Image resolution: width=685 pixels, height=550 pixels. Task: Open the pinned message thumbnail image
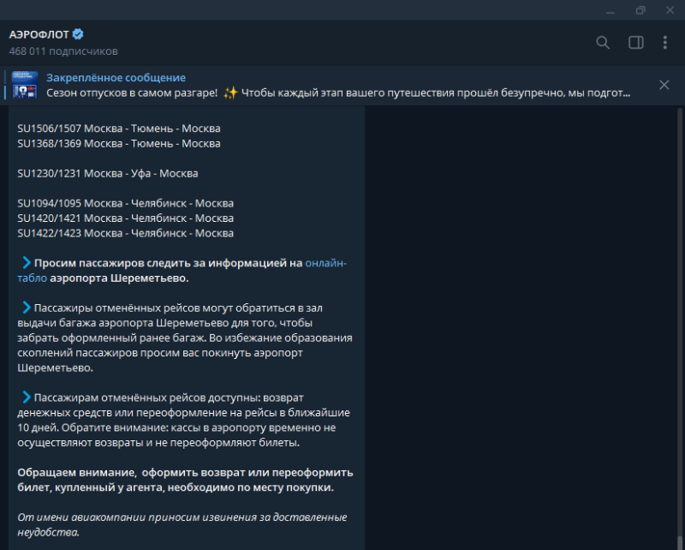point(25,85)
